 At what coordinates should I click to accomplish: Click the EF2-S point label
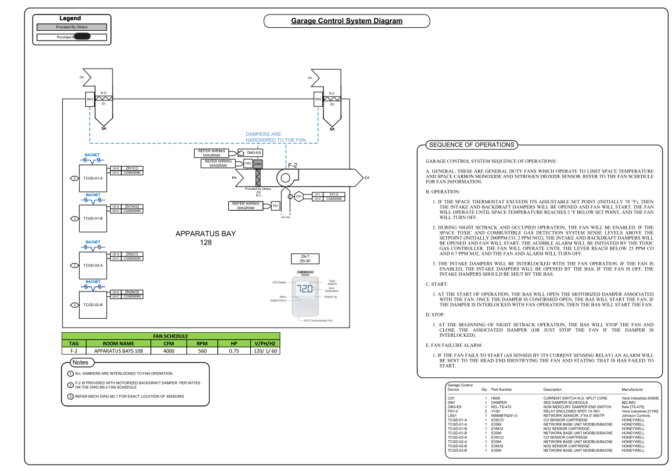pyautogui.click(x=333, y=195)
